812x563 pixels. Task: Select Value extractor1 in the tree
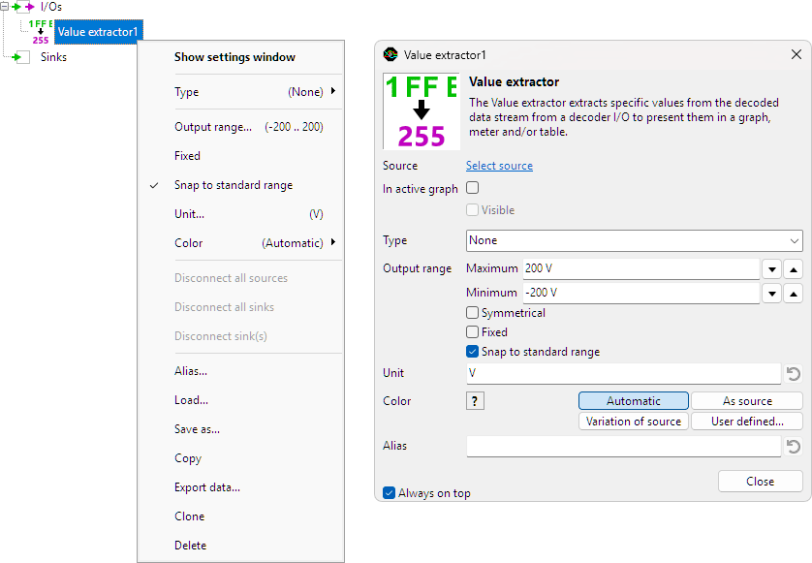pos(98,32)
